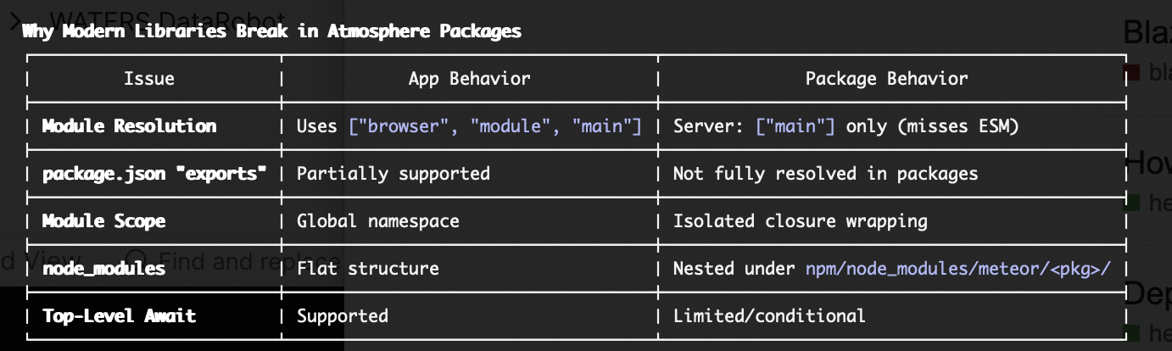Select the package.json "exports" row label
This screenshot has height=351, width=1172.
click(x=154, y=174)
